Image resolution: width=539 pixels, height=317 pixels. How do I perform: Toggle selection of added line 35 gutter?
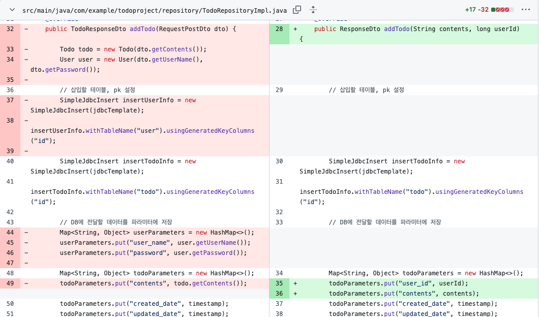point(279,283)
